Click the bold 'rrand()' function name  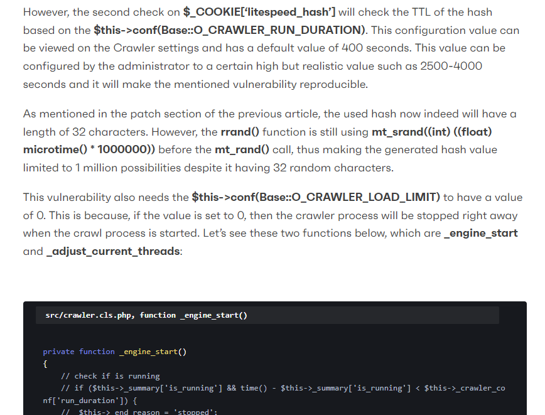coord(240,132)
